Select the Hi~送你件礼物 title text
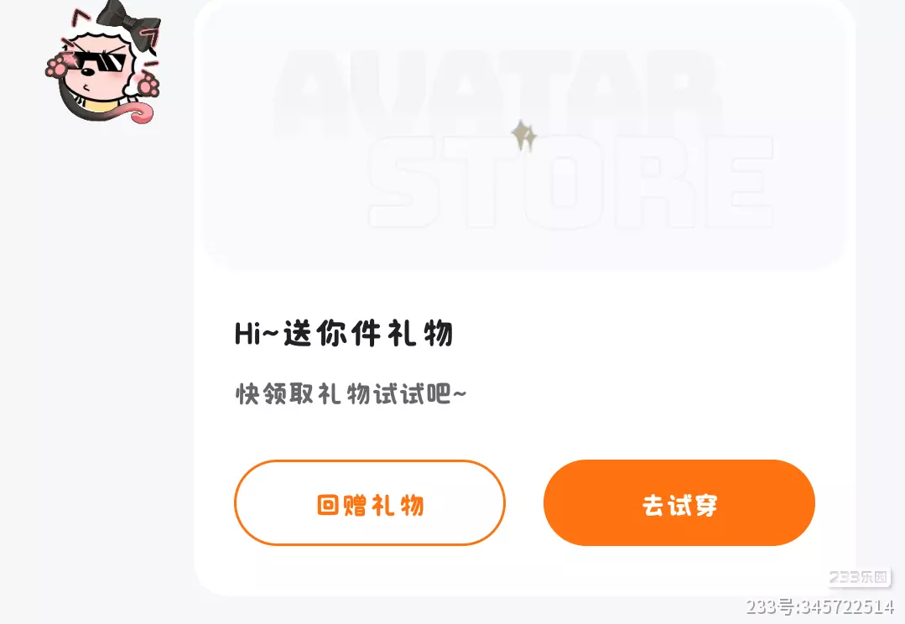Image resolution: width=905 pixels, height=624 pixels. coord(343,334)
